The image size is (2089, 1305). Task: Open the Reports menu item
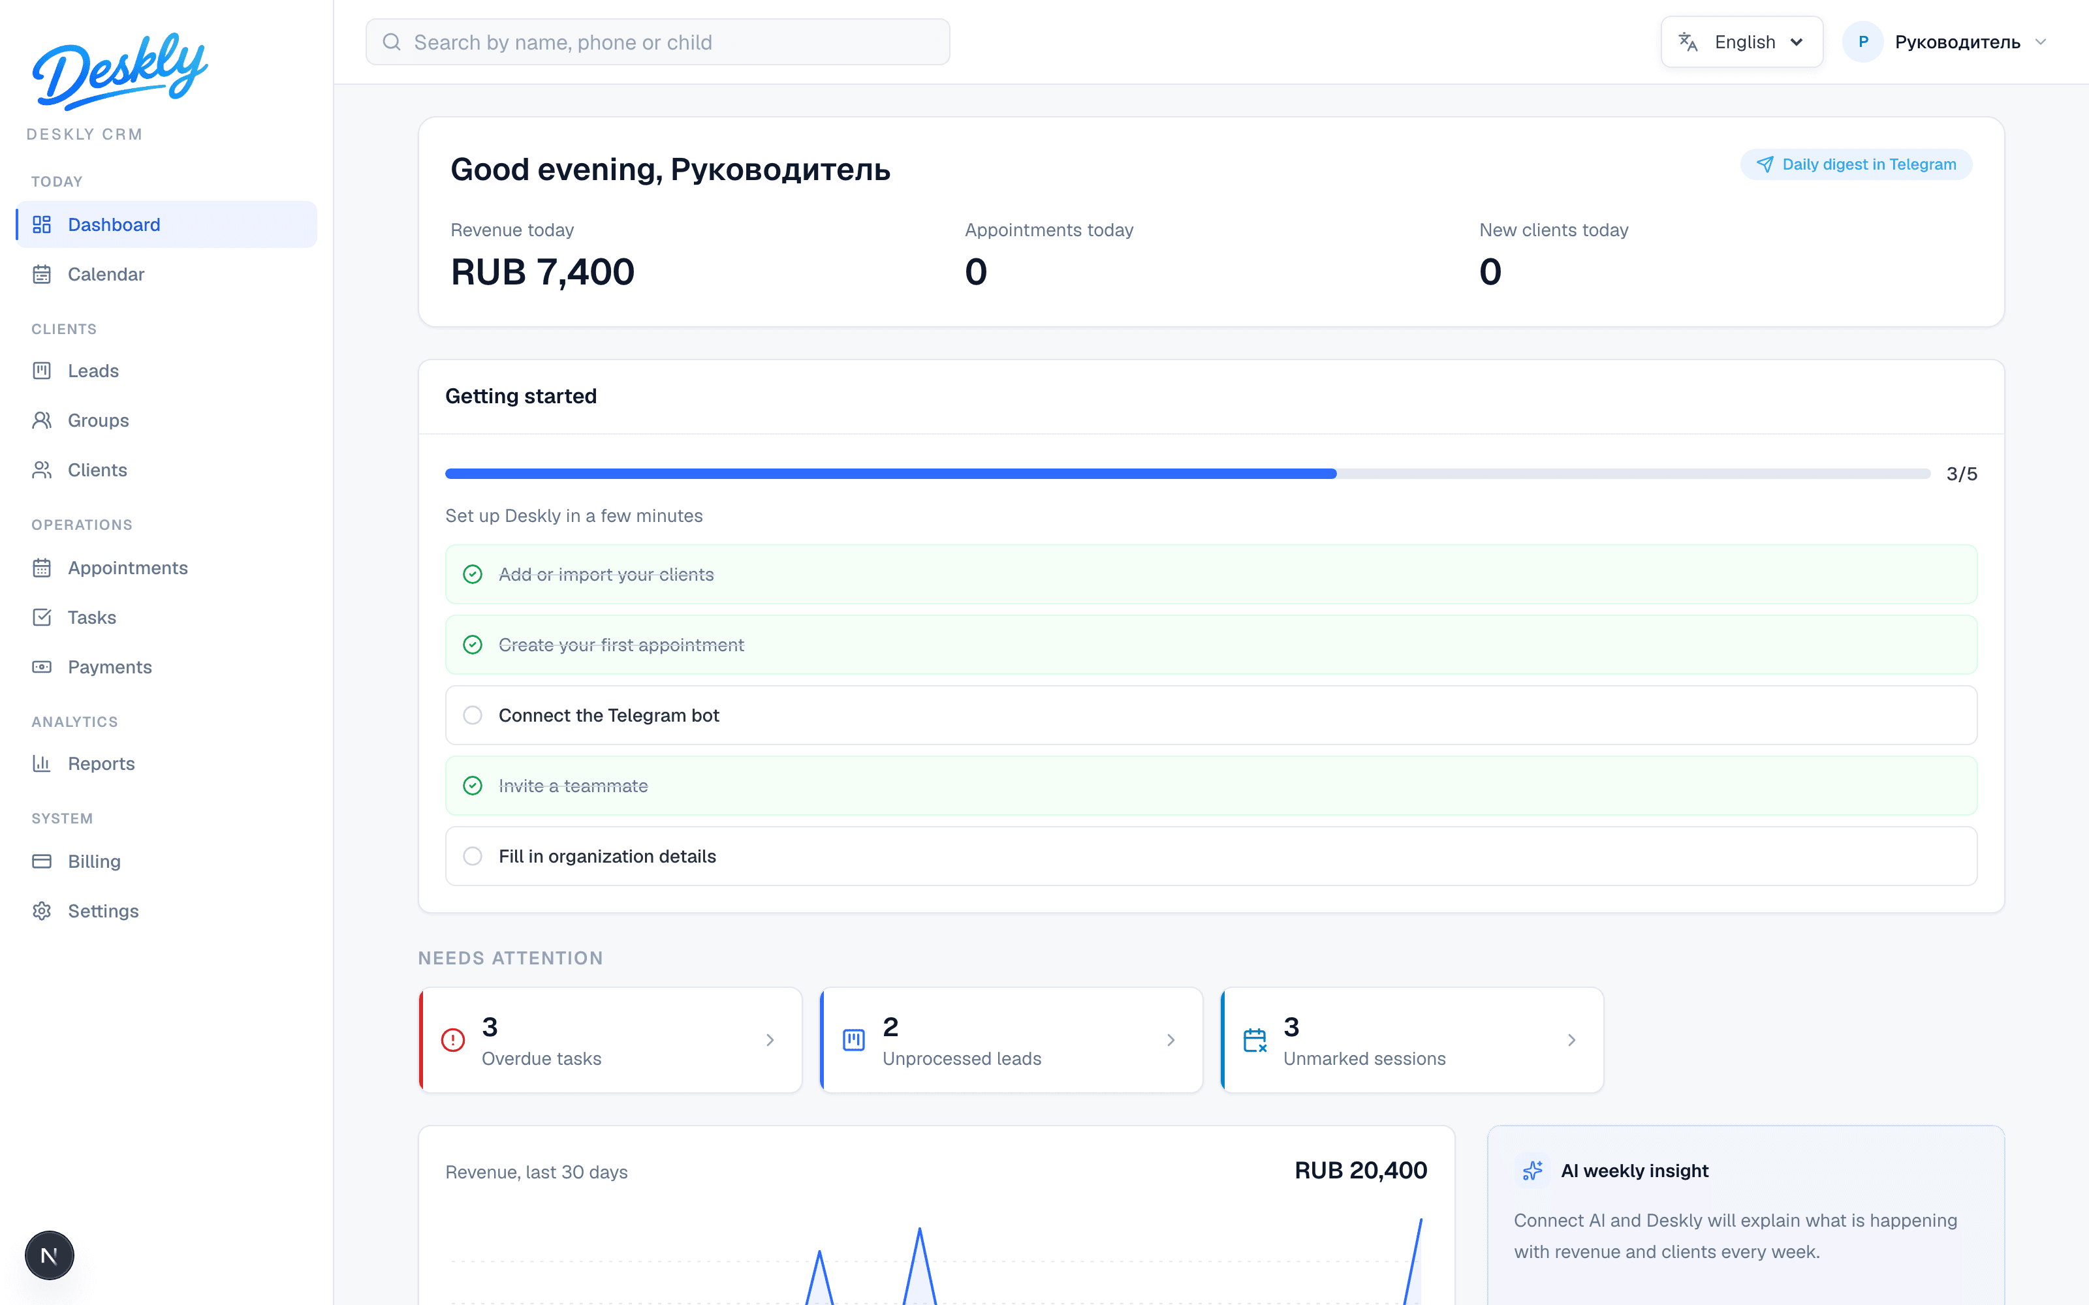[x=166, y=763]
